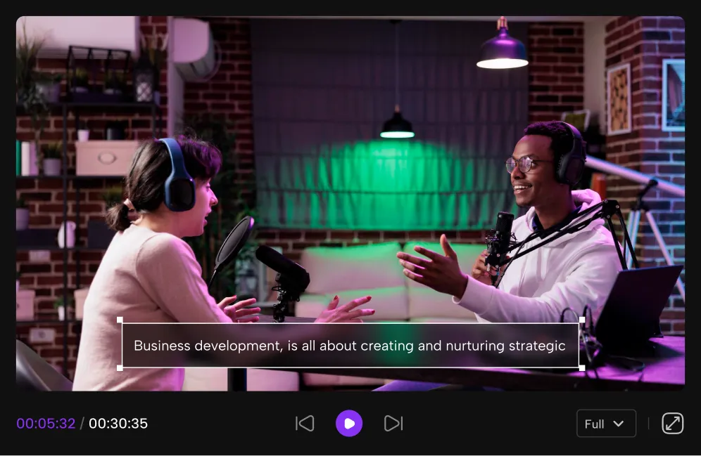This screenshot has width=701, height=456.
Task: Select the subtitle text box
Action: point(350,345)
